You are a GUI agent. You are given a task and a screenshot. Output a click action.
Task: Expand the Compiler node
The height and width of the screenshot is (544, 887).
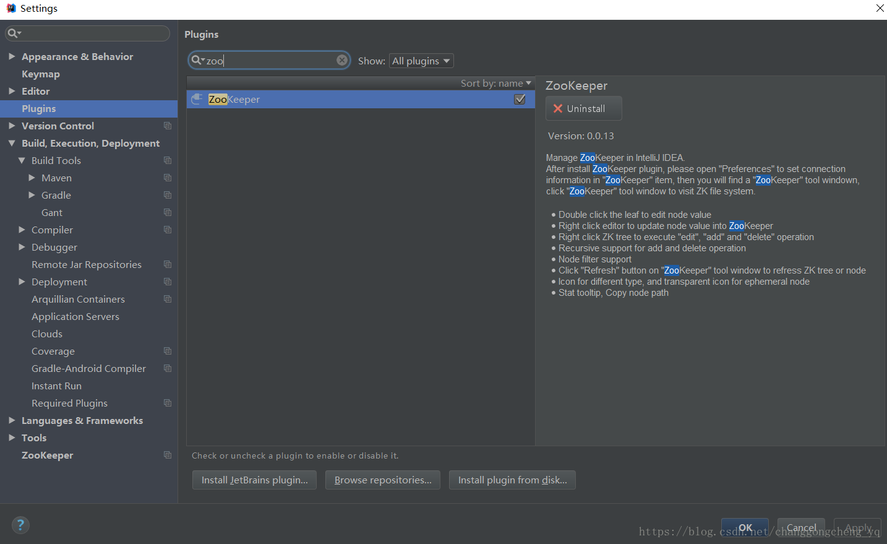(x=22, y=230)
